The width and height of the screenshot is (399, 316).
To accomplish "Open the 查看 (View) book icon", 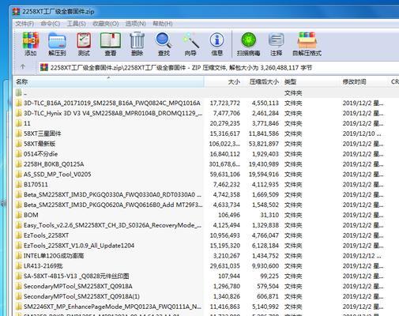I will [111, 43].
